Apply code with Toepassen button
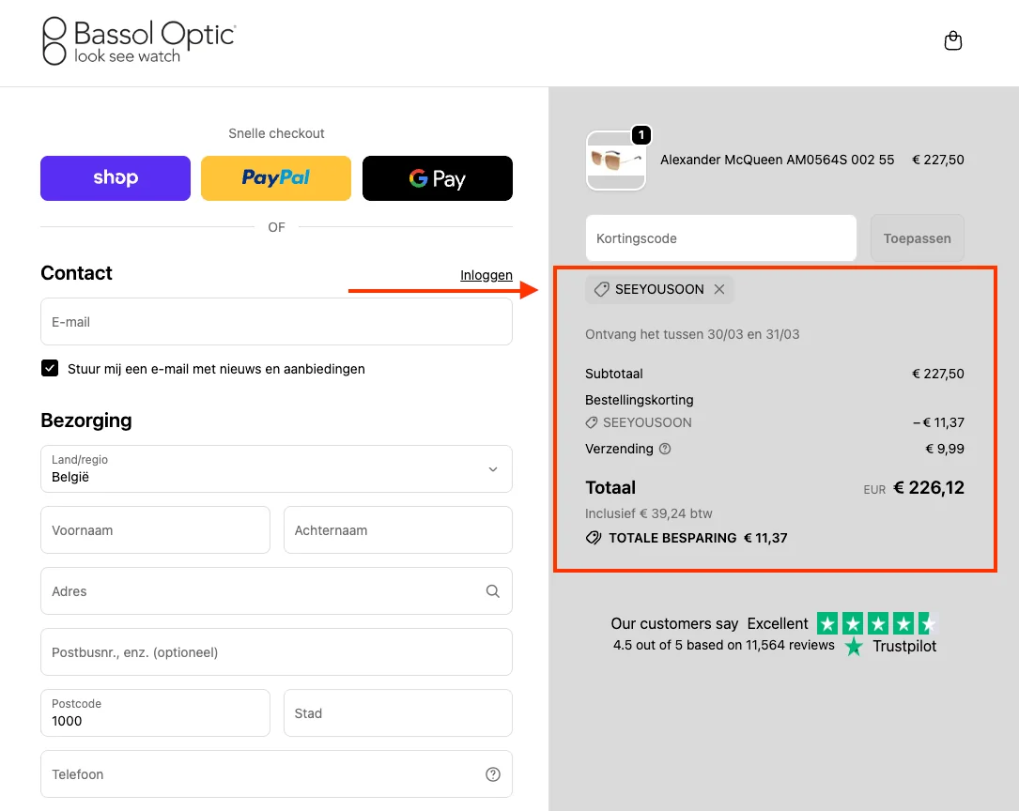The width and height of the screenshot is (1019, 811). click(x=917, y=238)
